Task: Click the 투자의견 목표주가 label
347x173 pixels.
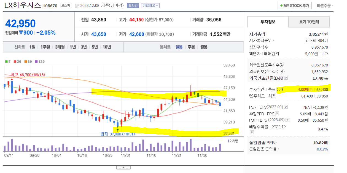Action: tap(266, 89)
